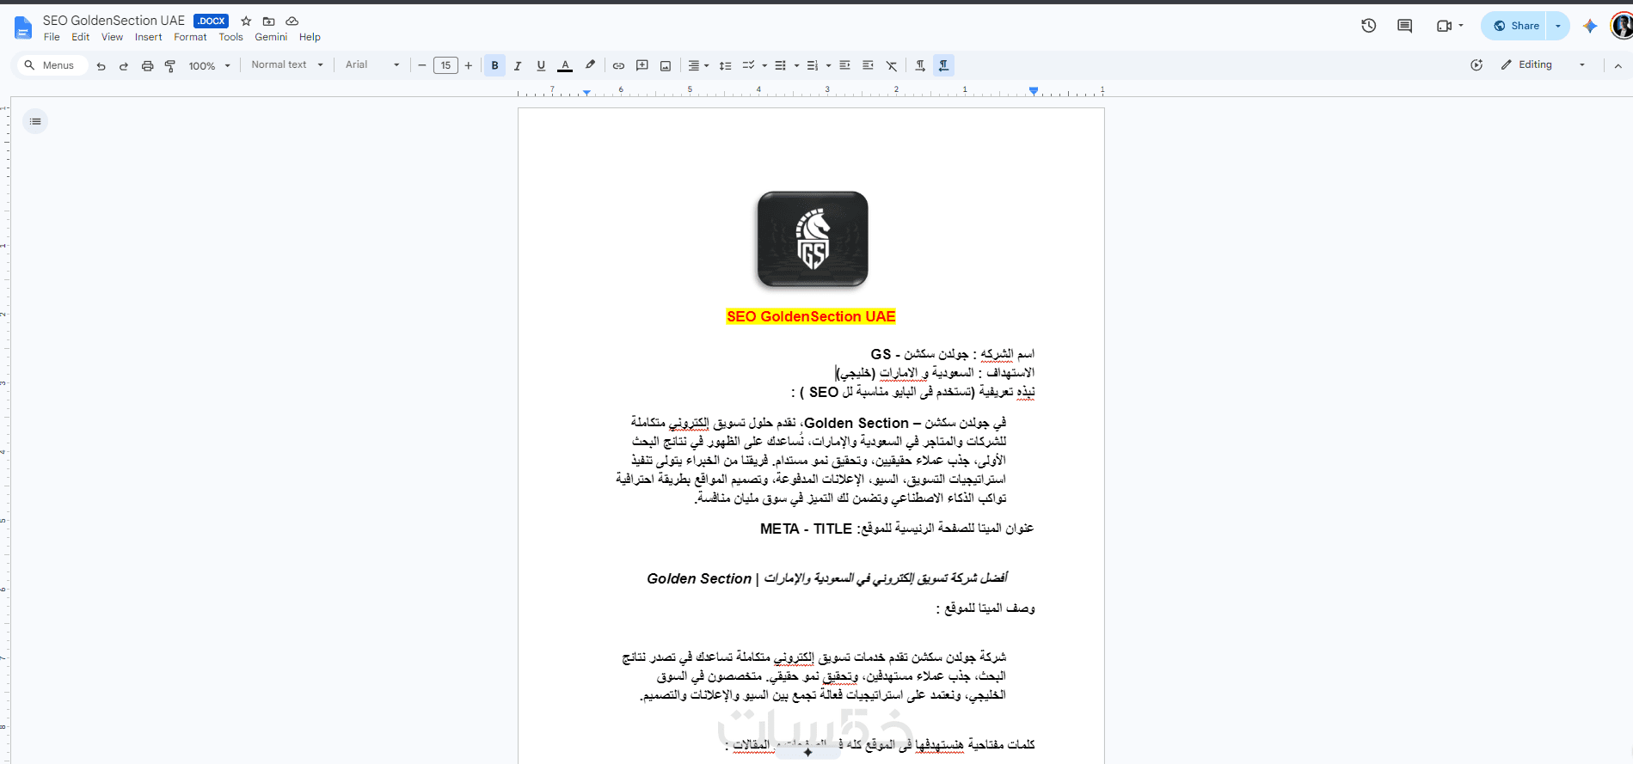Open the highlight color picker
This screenshot has width=1633, height=764.
(590, 65)
